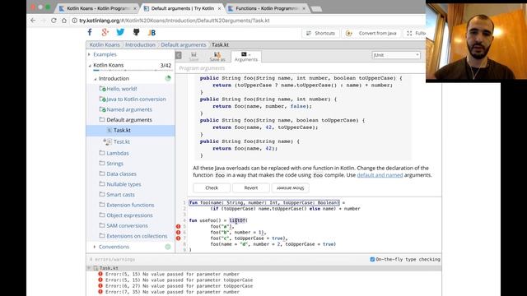Click the Twitter bird icon
This screenshot has width=527, height=296.
click(x=120, y=32)
